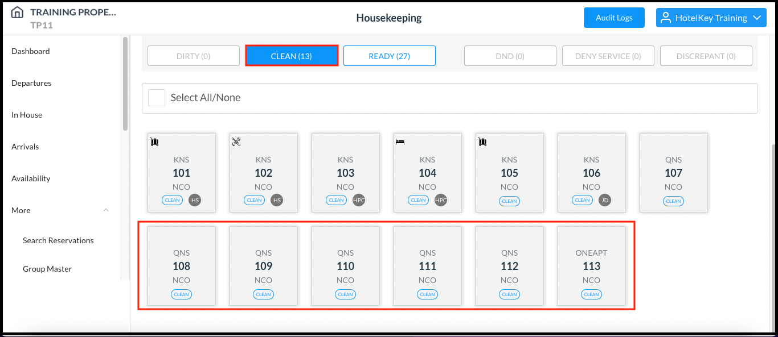Open the HotelKey Training account dropdown
This screenshot has width=778, height=337.
coord(711,18)
